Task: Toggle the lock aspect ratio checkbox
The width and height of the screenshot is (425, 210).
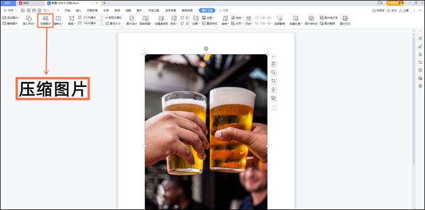Action: point(107,17)
